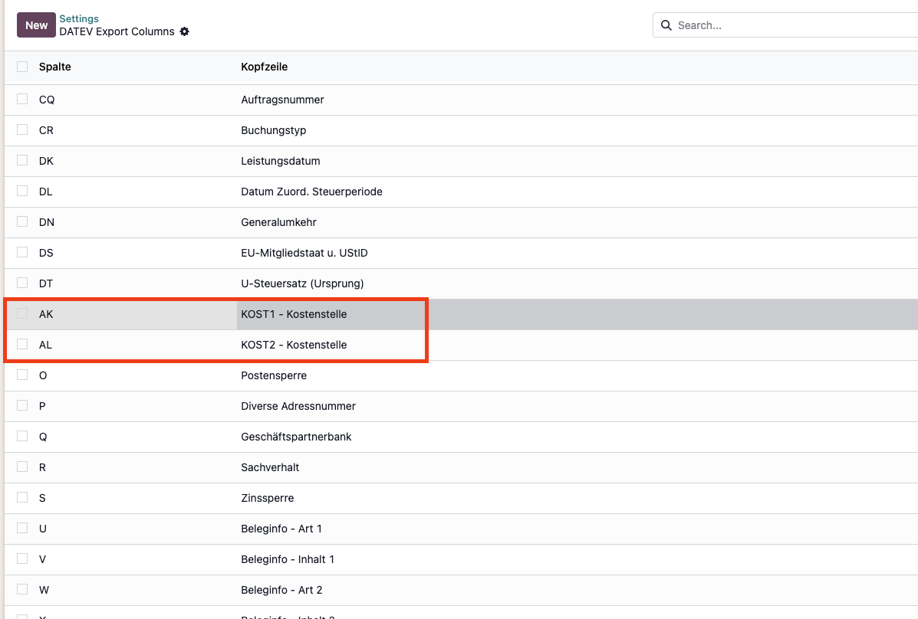This screenshot has width=918, height=619.
Task: Open the Geschäftspartnerbank record
Action: pyautogui.click(x=296, y=437)
